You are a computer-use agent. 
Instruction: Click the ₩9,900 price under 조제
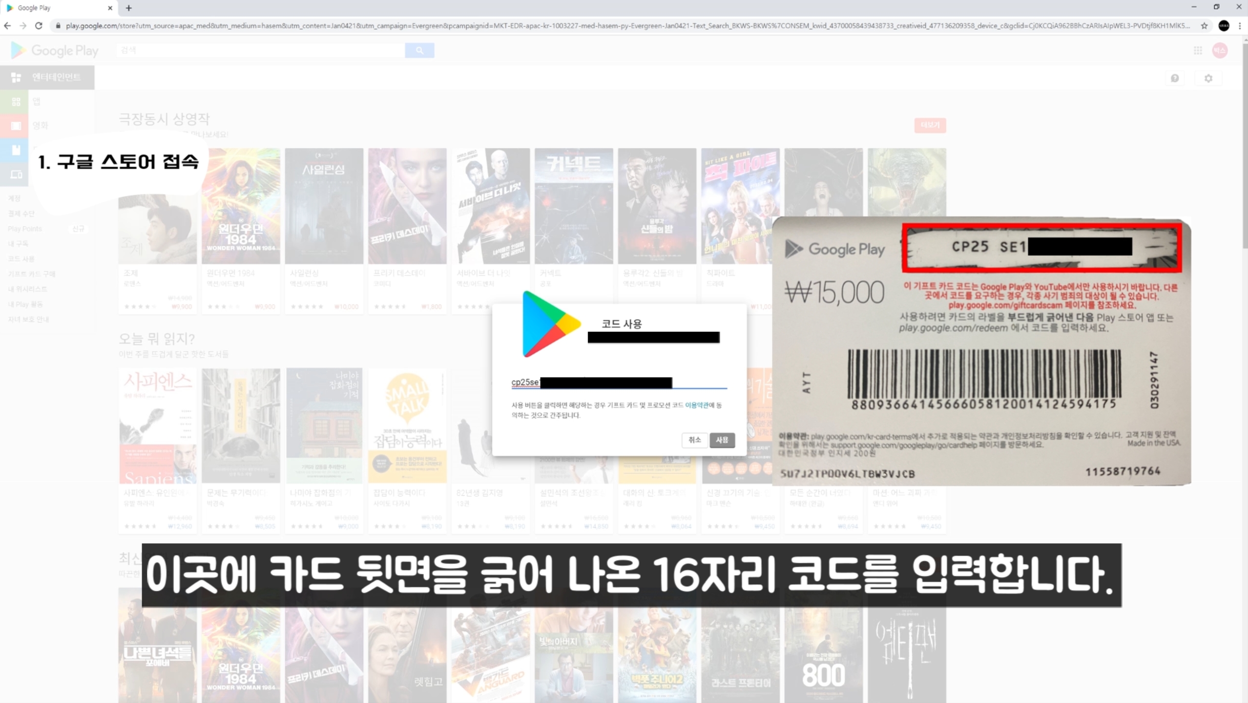(x=182, y=307)
